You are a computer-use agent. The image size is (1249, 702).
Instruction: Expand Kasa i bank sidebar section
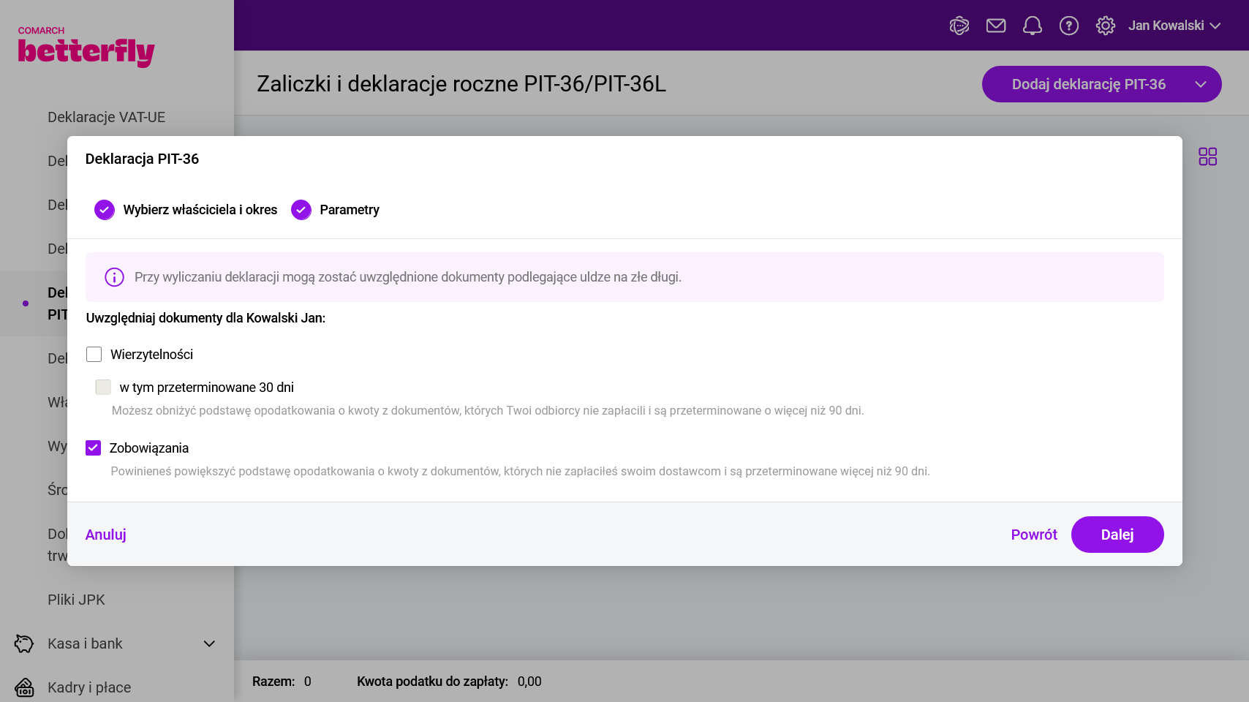[209, 643]
